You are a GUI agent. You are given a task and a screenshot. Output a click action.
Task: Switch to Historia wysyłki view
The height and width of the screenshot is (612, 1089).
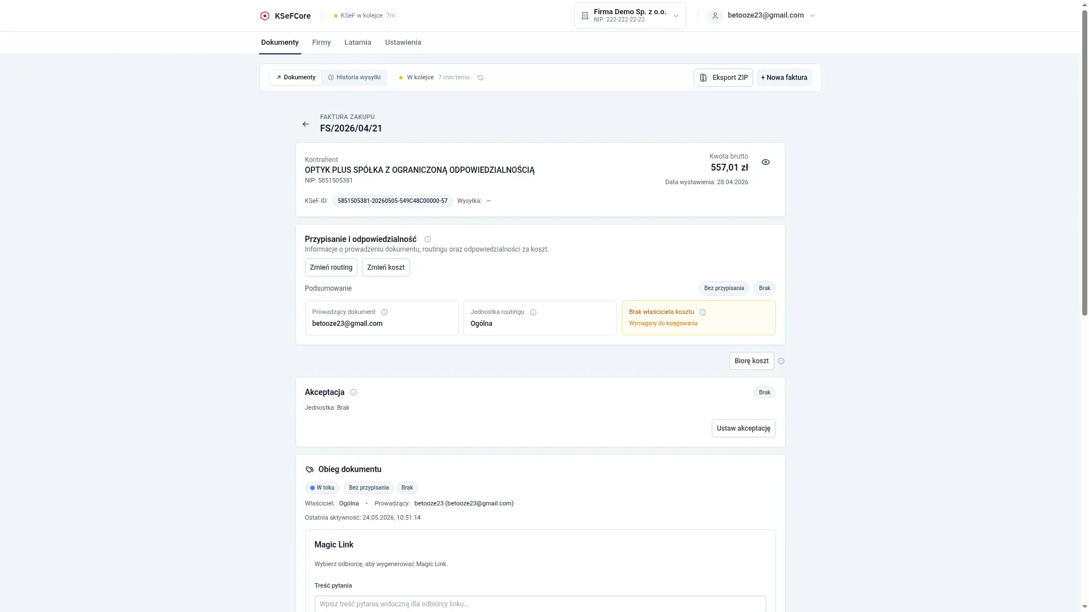click(x=354, y=78)
